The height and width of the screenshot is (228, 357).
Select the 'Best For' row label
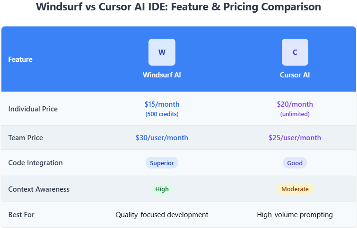[x=21, y=215]
